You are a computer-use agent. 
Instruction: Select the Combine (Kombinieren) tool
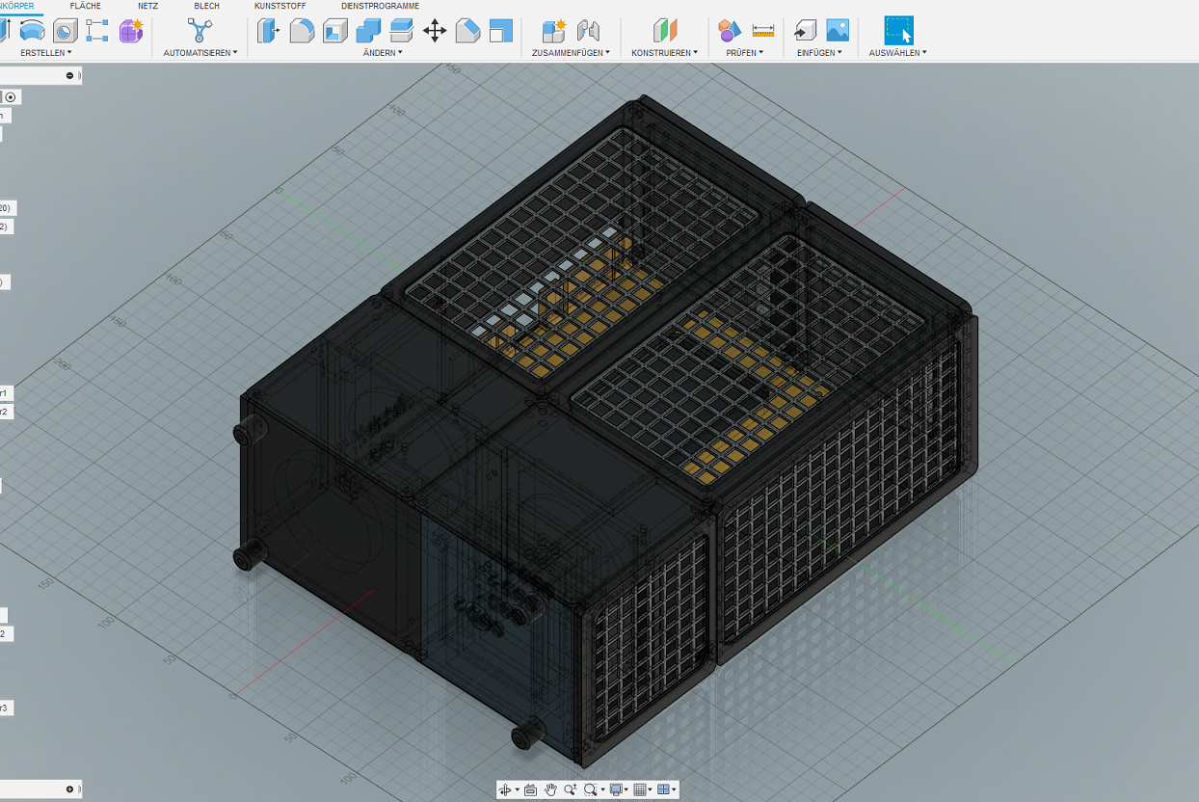pyautogui.click(x=368, y=31)
